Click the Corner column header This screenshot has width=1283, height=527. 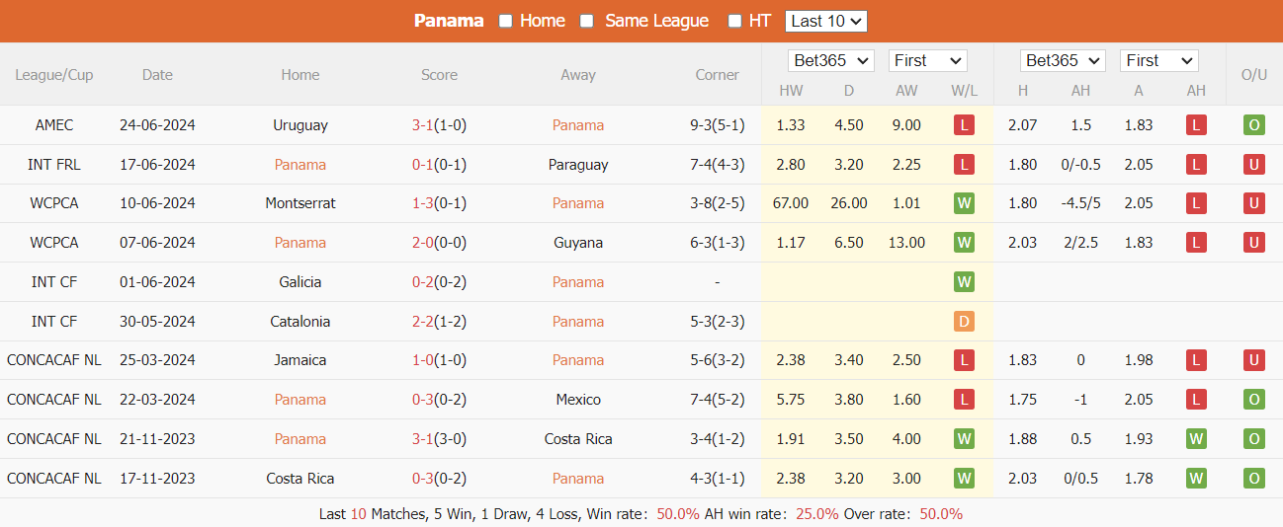[718, 75]
